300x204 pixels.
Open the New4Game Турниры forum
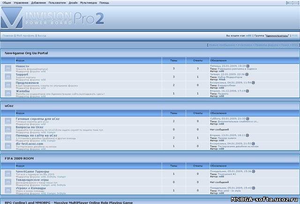32,172
